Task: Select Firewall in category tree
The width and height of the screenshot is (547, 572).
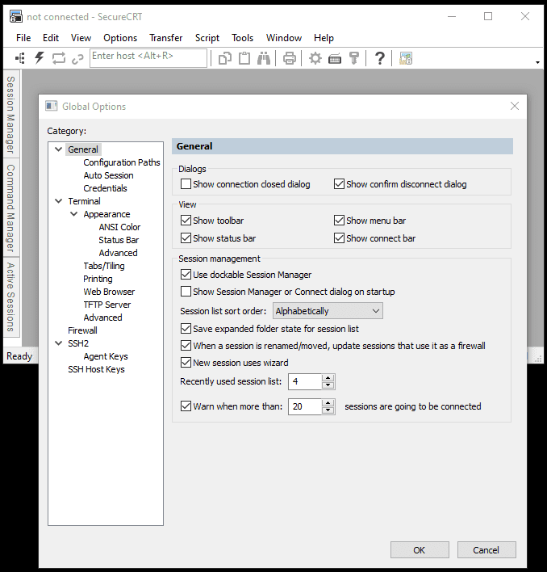Action: click(x=82, y=330)
